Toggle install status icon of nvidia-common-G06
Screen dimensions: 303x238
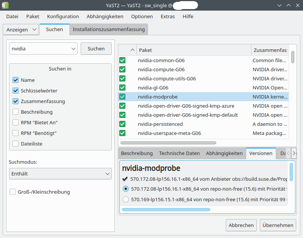122,60
